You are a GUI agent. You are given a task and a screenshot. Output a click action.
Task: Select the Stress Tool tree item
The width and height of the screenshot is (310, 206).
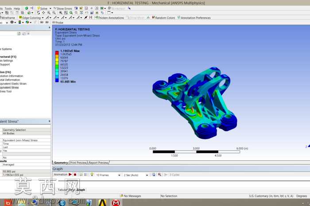tap(6, 91)
